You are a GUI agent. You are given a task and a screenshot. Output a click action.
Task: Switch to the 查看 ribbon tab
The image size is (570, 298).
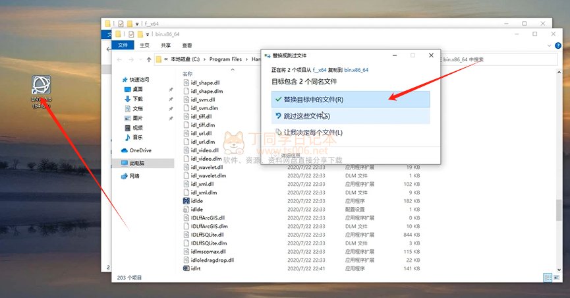click(x=186, y=45)
